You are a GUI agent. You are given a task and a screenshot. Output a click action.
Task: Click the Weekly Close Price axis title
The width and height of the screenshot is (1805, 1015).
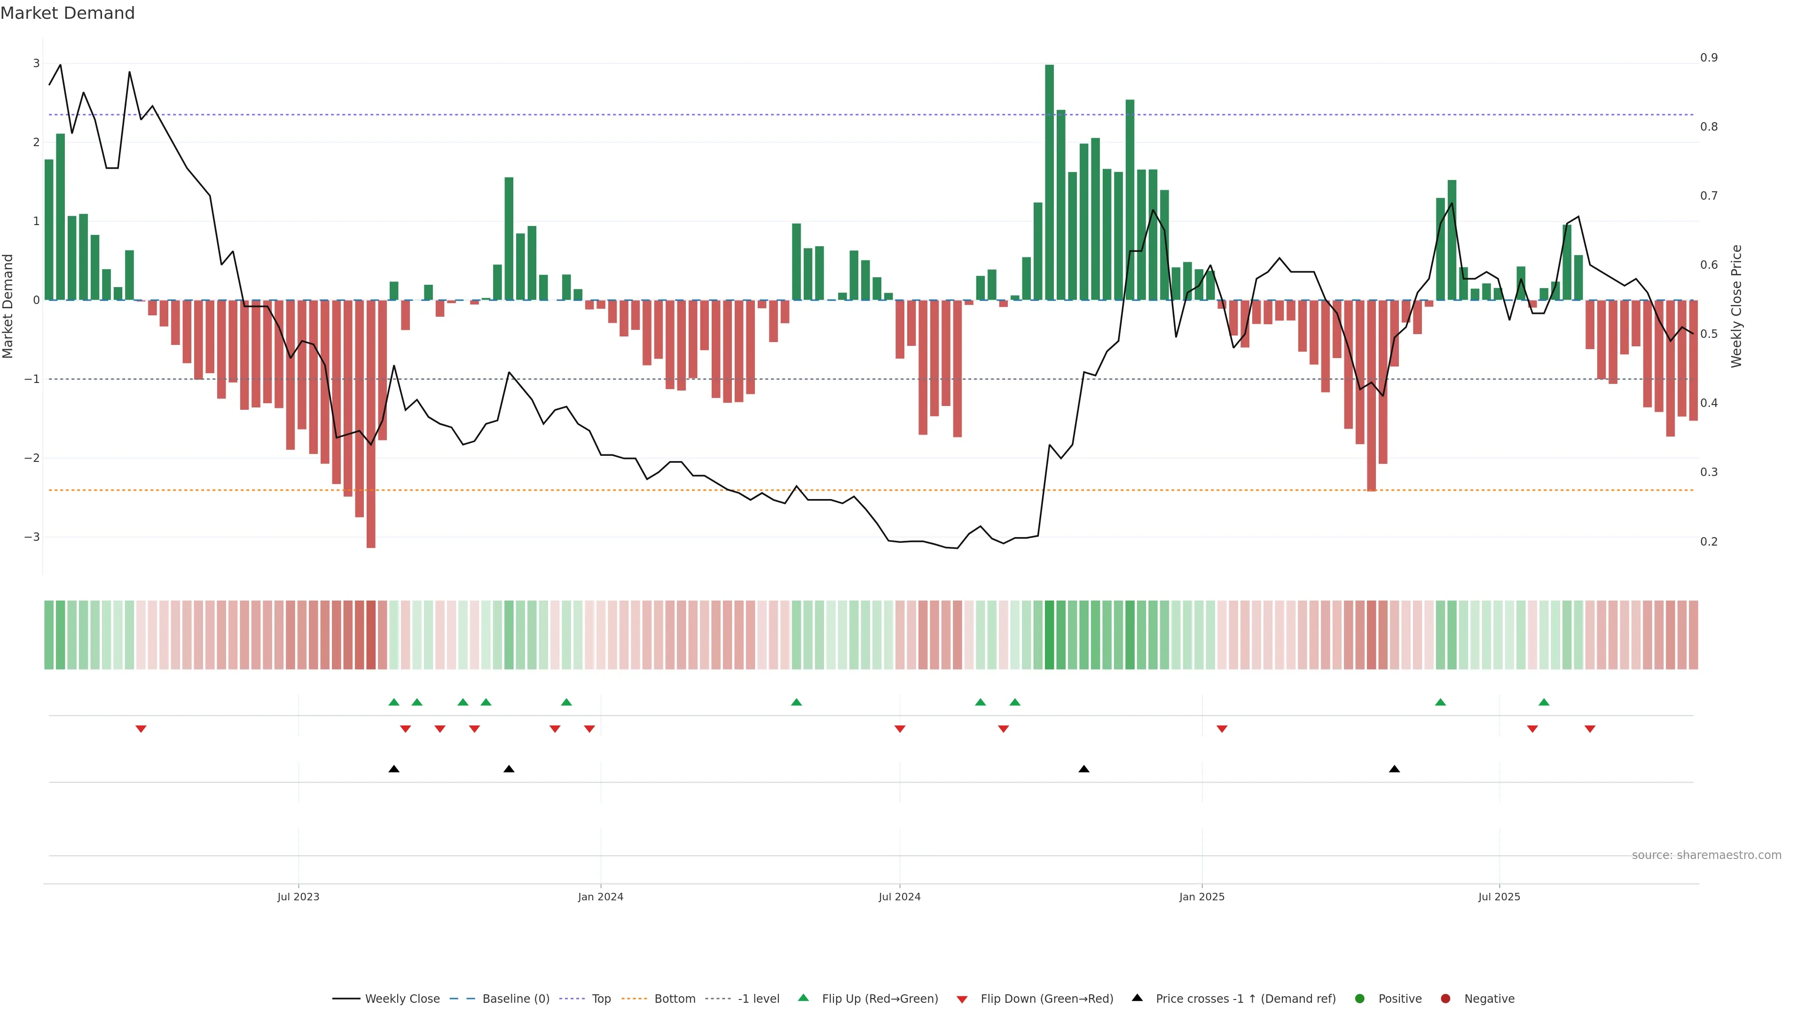click(1735, 306)
